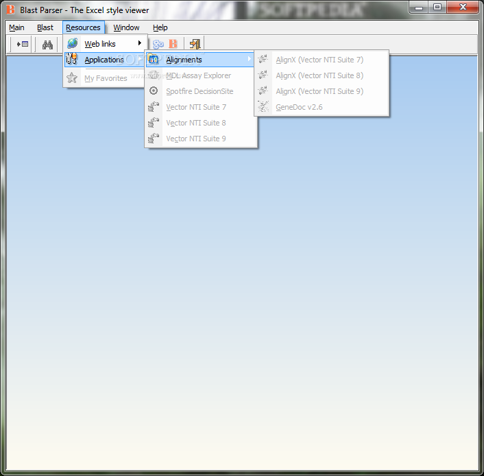
Task: Select the Alignments submenu entry
Action: (x=200, y=60)
